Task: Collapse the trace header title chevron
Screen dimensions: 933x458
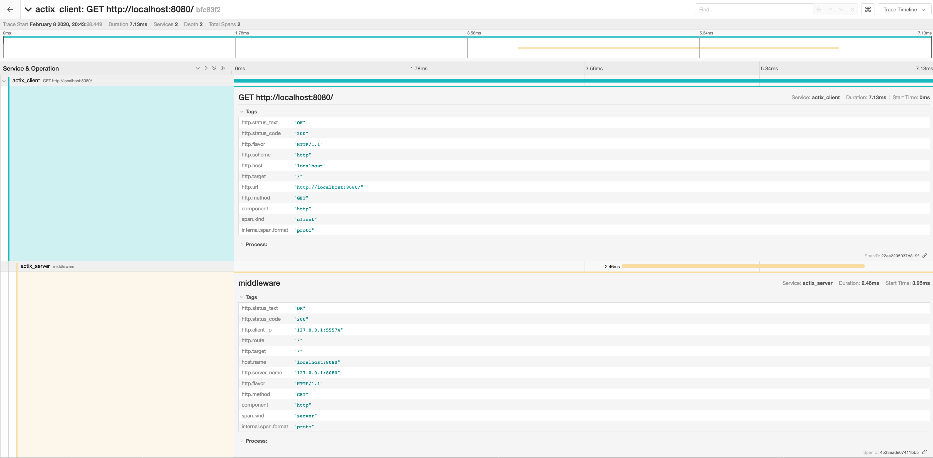Action: pyautogui.click(x=28, y=9)
